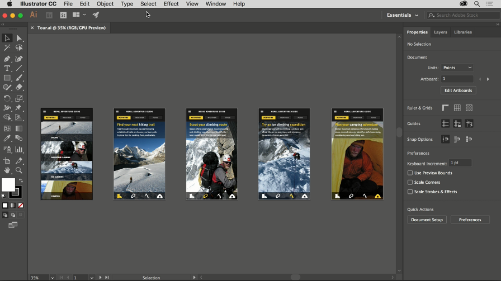Select the Type tool

pyautogui.click(x=7, y=68)
